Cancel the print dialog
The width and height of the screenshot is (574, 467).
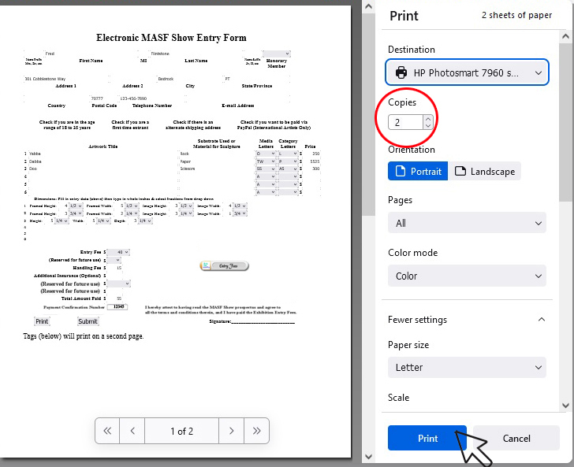pos(516,439)
